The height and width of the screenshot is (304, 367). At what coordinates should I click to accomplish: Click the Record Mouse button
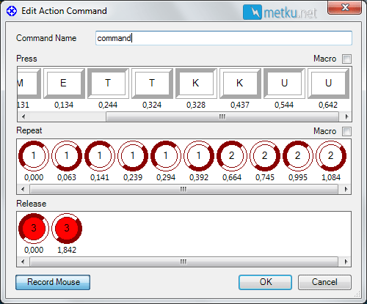coord(53,282)
